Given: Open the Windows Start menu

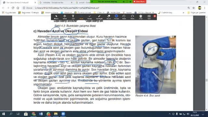Looking at the screenshot, I should pyautogui.click(x=4, y=114).
